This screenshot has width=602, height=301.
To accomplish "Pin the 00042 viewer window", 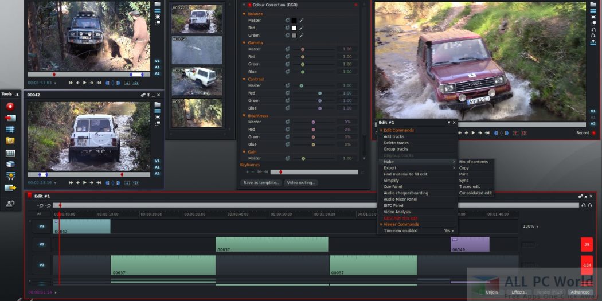I will pyautogui.click(x=148, y=95).
